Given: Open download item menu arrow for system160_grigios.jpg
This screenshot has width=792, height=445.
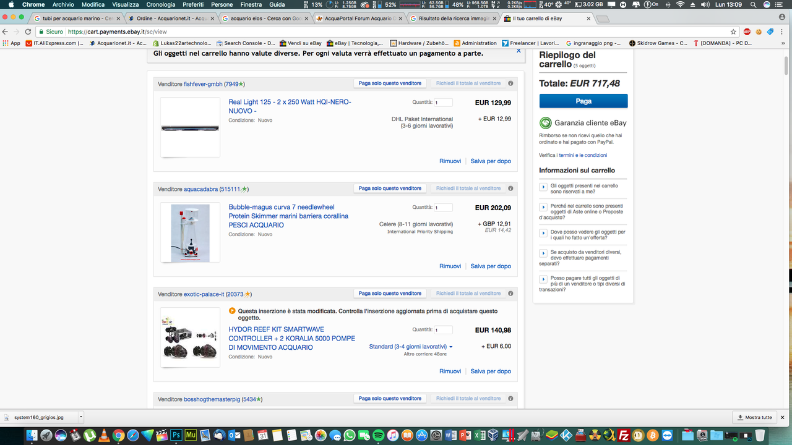Looking at the screenshot, I should (x=81, y=417).
